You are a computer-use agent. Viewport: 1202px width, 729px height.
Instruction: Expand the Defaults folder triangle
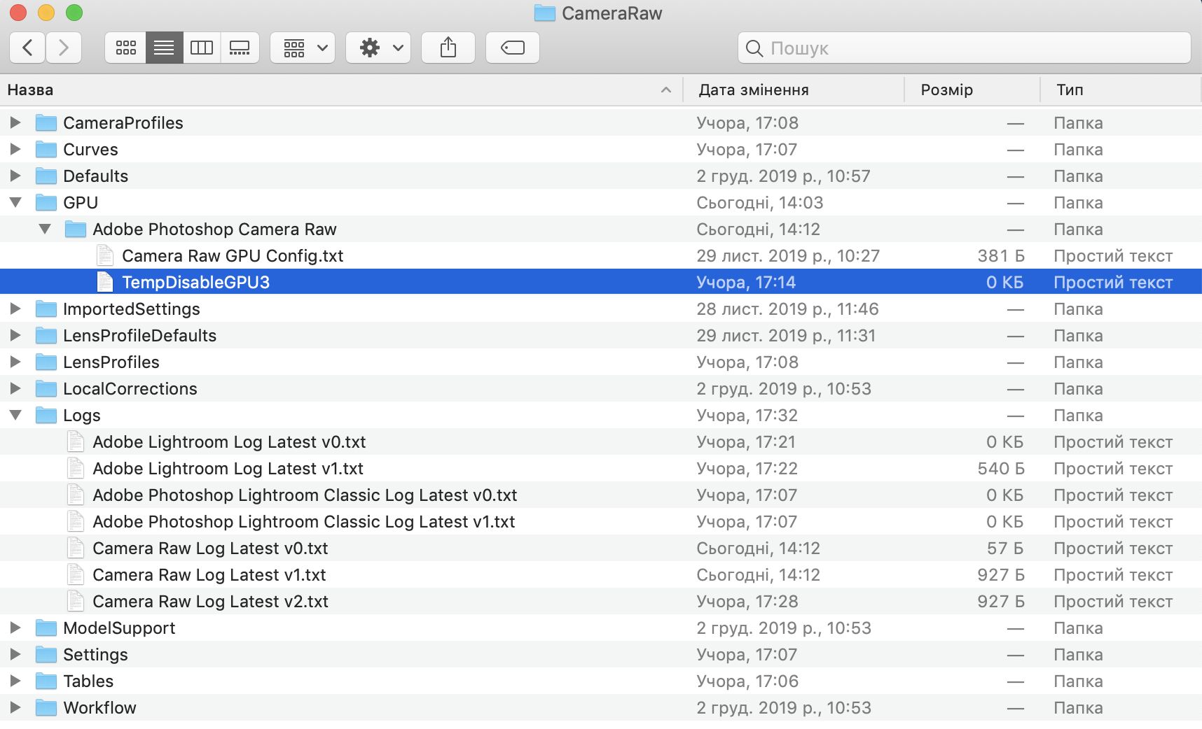coord(15,176)
